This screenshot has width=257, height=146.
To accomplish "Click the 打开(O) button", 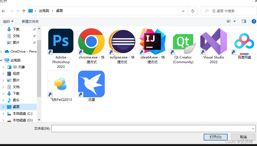I will (x=215, y=137).
